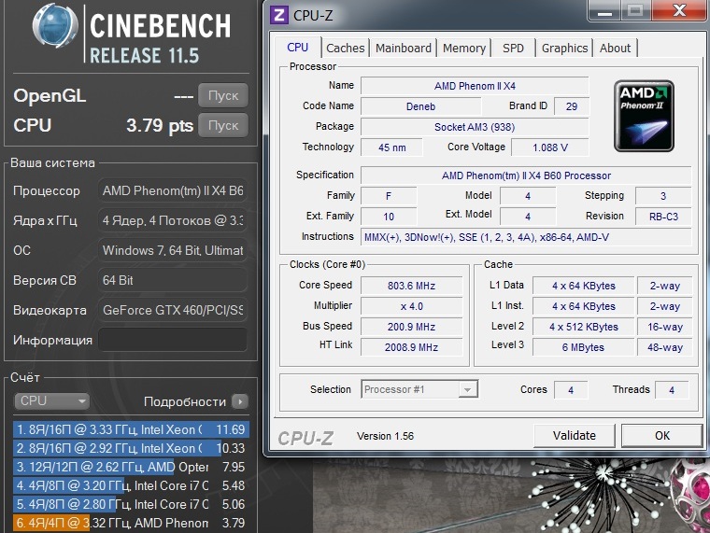The image size is (710, 533).
Task: Click the Core Voltage value 1.088 V
Action: pyautogui.click(x=550, y=147)
